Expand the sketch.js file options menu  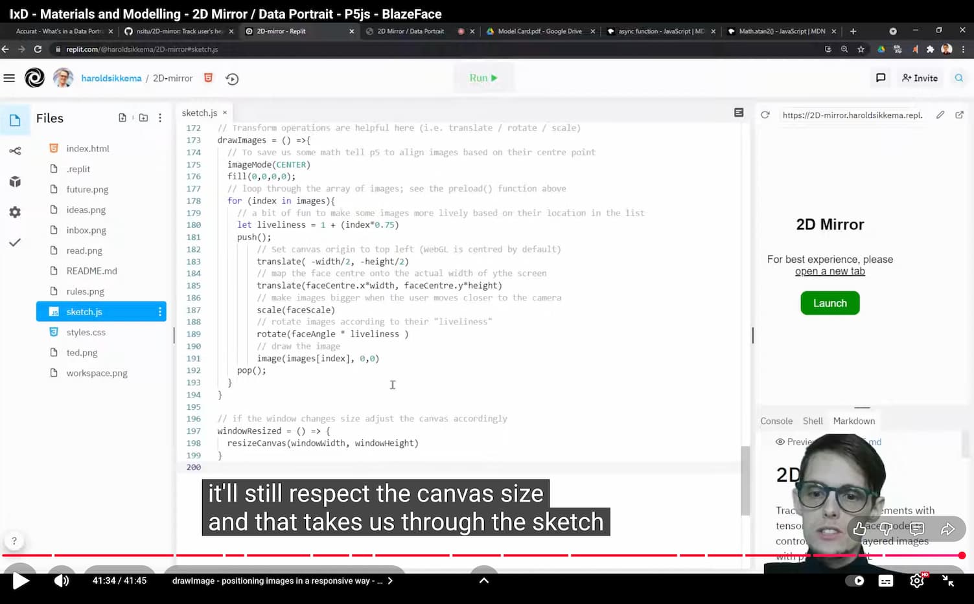tap(159, 312)
